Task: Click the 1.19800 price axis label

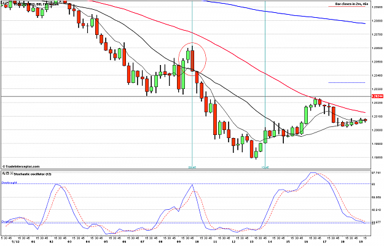Action: pyautogui.click(x=377, y=158)
